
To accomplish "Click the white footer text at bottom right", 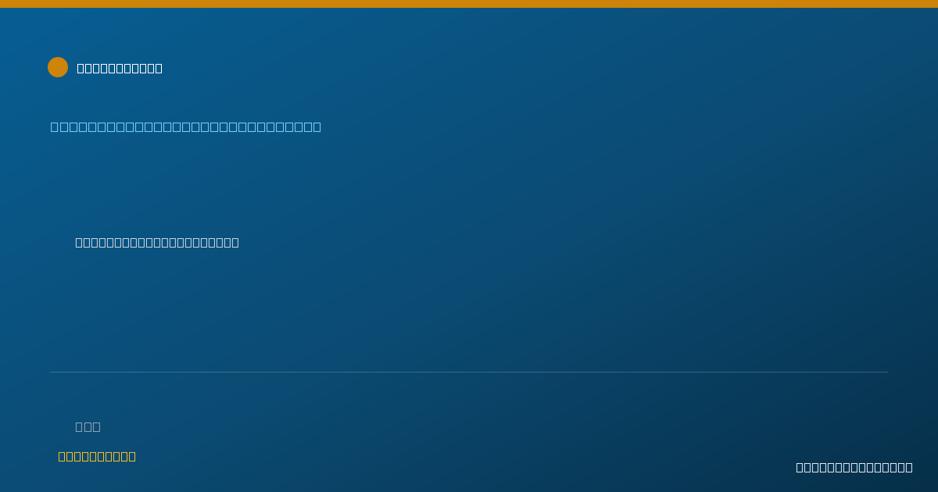I will [854, 467].
